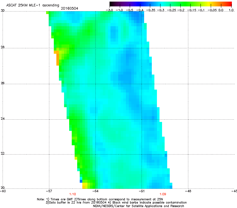237x208 pixels.
Task: Select the '-0.25' color scale label
Action: point(171,10)
